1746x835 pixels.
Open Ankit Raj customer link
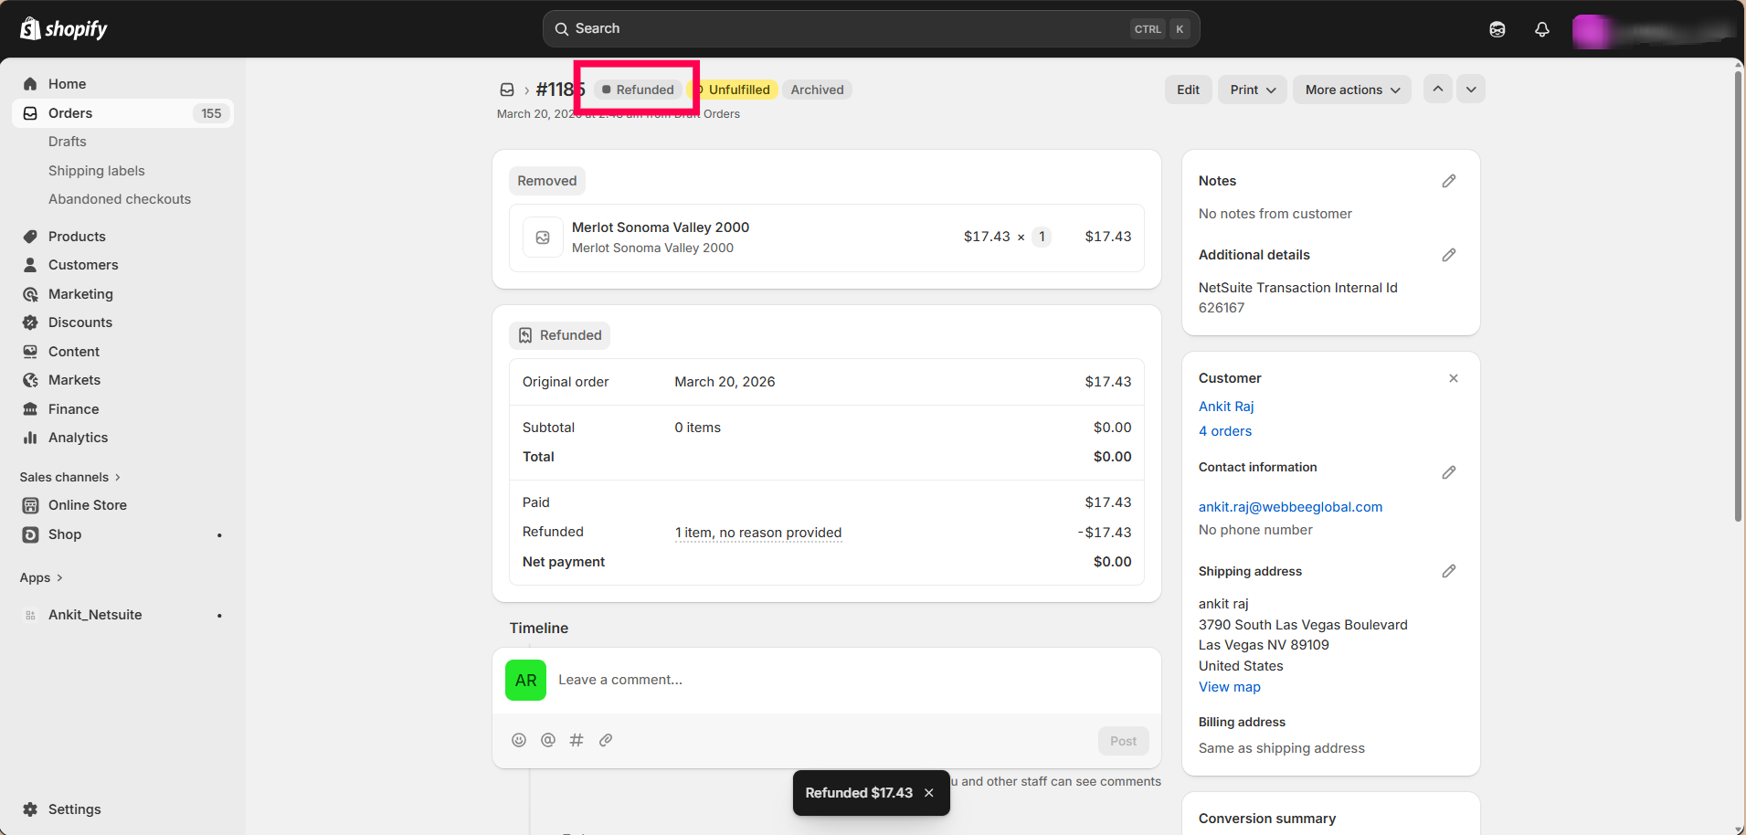[1226, 407]
